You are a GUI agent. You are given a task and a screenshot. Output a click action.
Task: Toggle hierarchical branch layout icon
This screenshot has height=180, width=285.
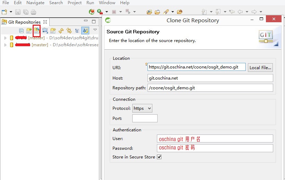77,31
